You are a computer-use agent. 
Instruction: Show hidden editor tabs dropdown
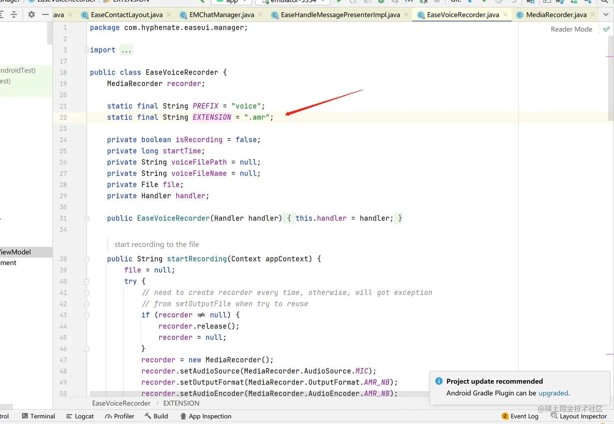pyautogui.click(x=606, y=15)
